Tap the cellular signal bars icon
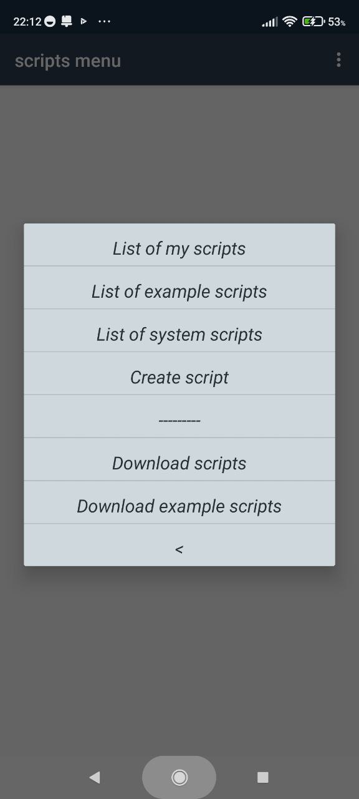The image size is (359, 799). coord(270,22)
